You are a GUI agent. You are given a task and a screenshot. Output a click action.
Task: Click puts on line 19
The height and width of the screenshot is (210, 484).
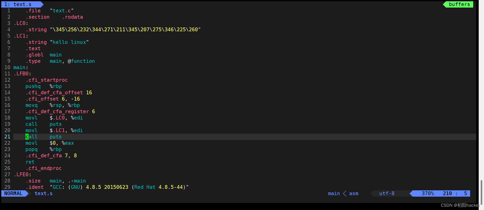point(56,124)
